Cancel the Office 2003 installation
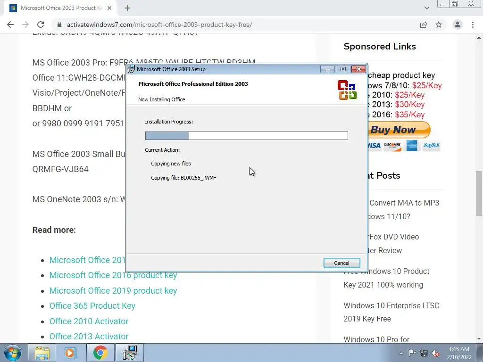Image resolution: width=483 pixels, height=362 pixels. (x=341, y=263)
